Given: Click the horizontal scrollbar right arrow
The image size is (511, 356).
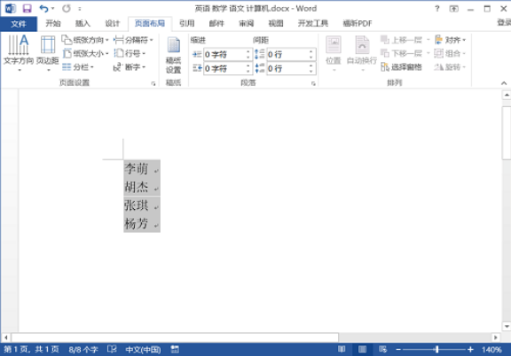Looking at the screenshot, I should point(496,337).
